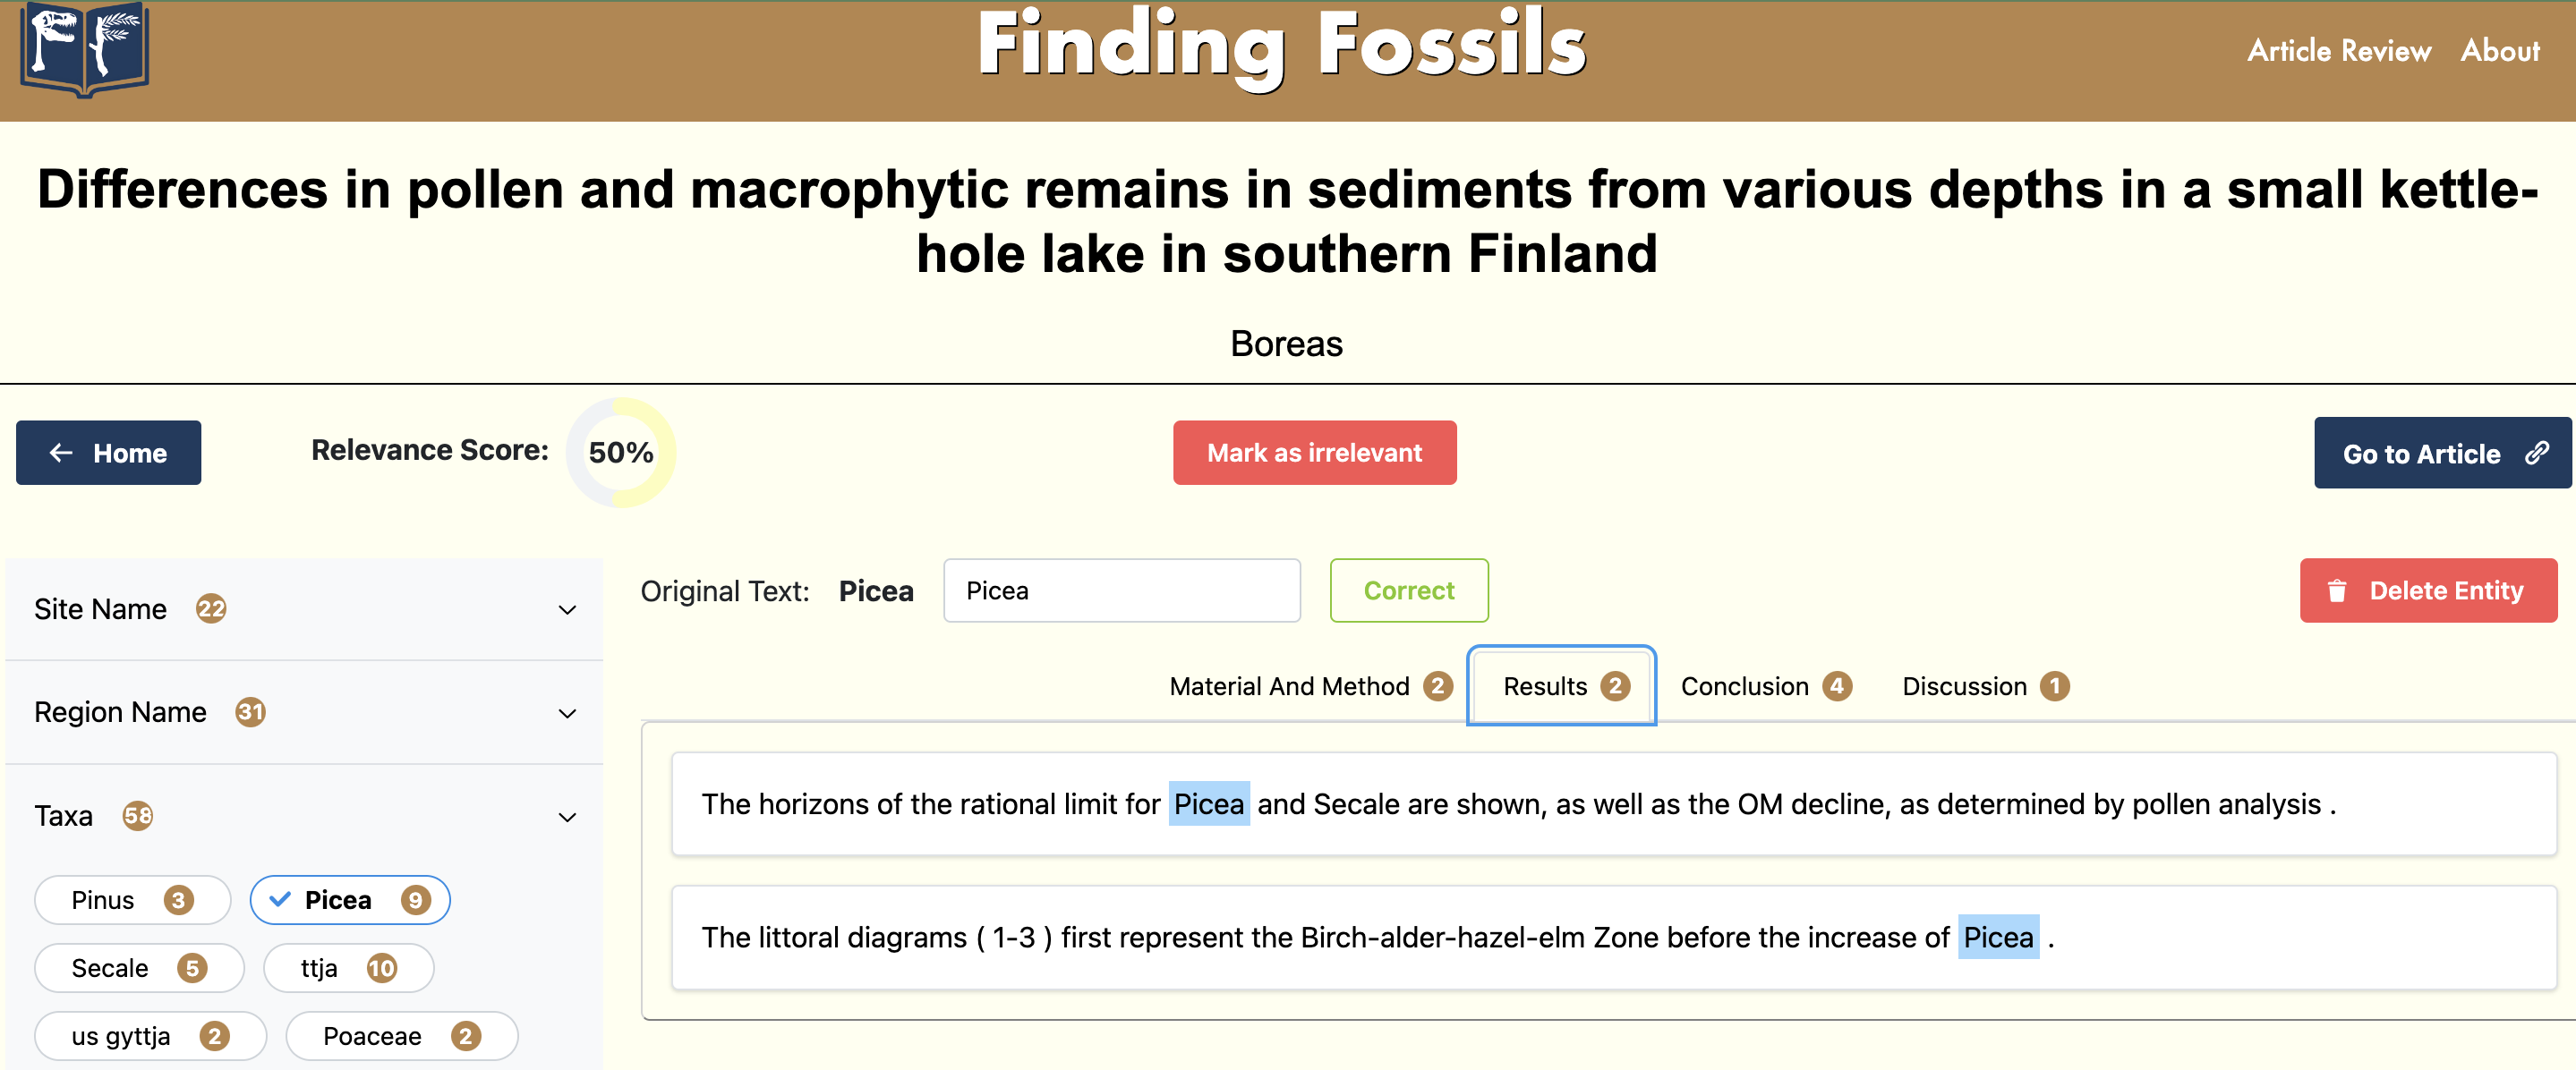The width and height of the screenshot is (2576, 1070).
Task: Click the green Correct button
Action: point(1408,591)
